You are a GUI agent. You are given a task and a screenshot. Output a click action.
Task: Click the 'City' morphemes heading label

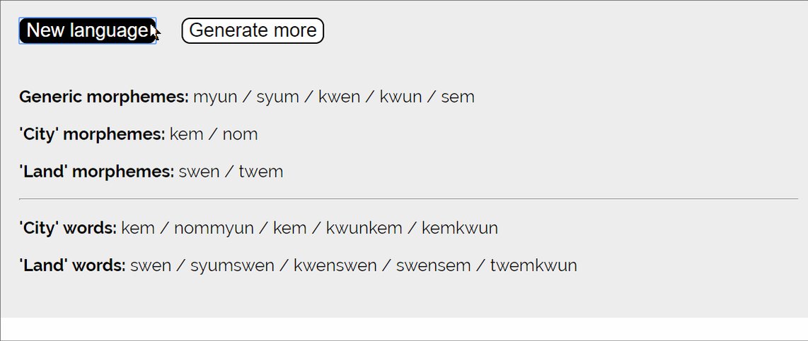point(92,134)
